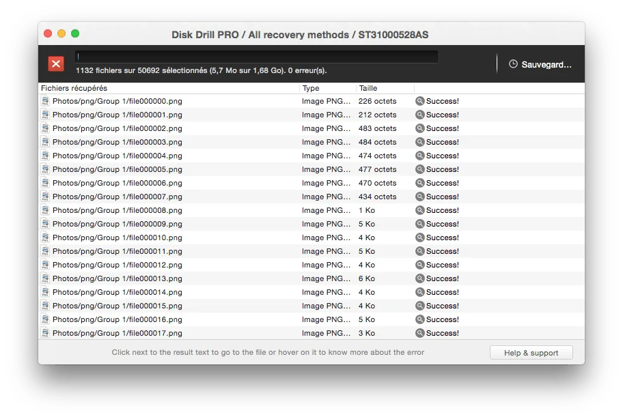
Task: Click the magnifier icon for file000010.png
Action: click(x=419, y=237)
